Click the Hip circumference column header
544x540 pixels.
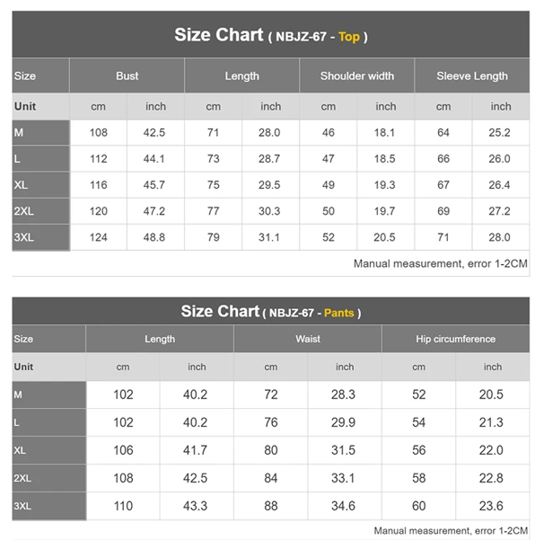455,340
